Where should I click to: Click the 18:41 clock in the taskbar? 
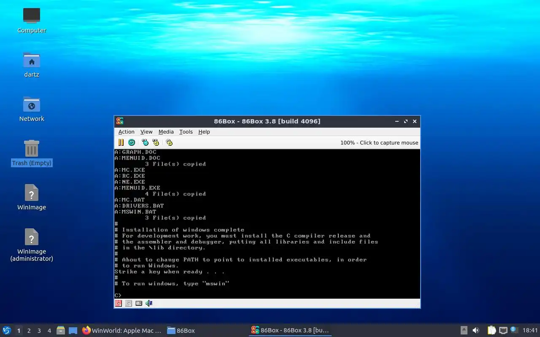530,331
